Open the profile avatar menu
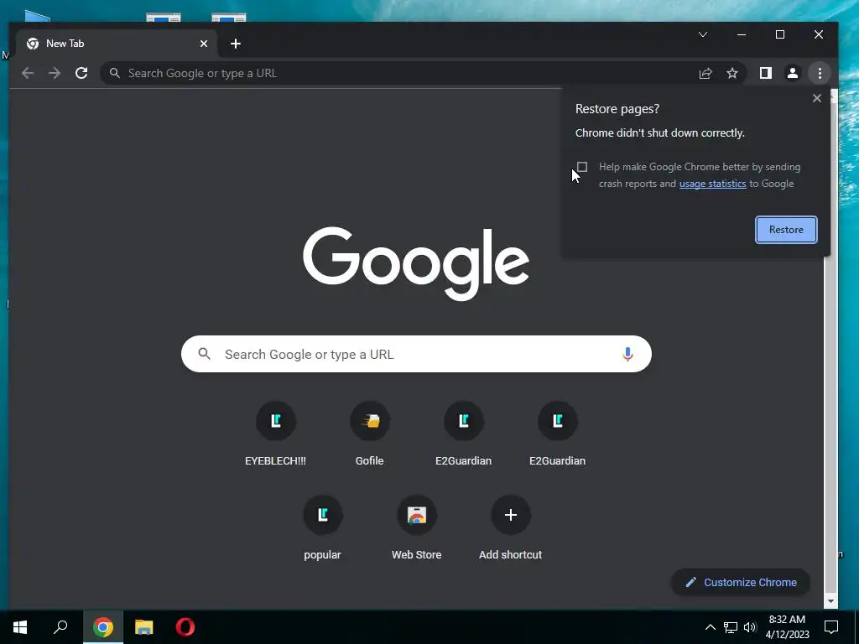This screenshot has width=859, height=644. click(792, 74)
